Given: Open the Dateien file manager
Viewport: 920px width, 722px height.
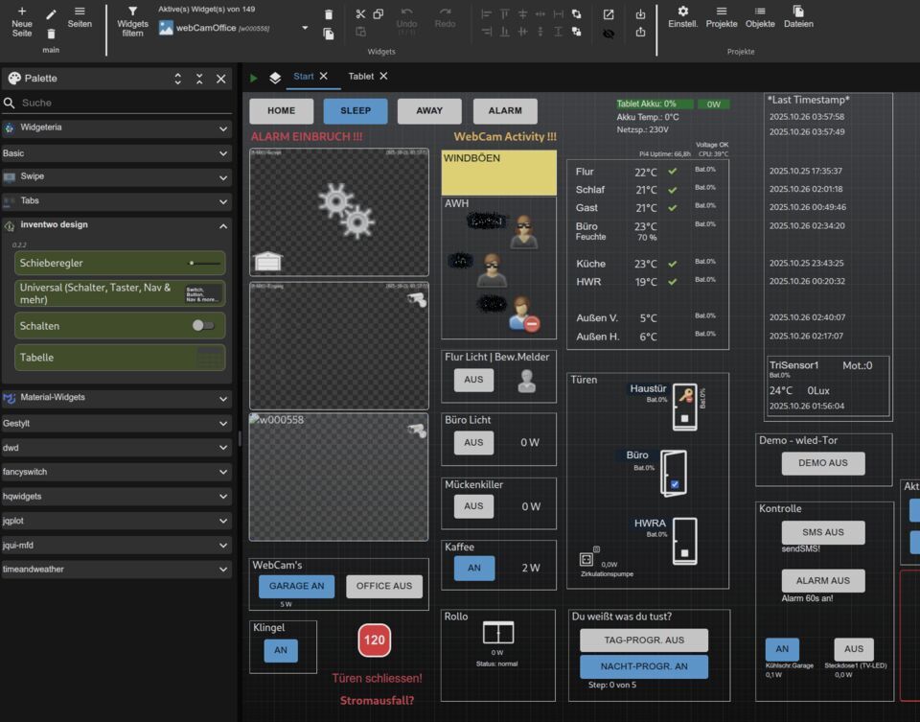Looking at the screenshot, I should [797, 11].
